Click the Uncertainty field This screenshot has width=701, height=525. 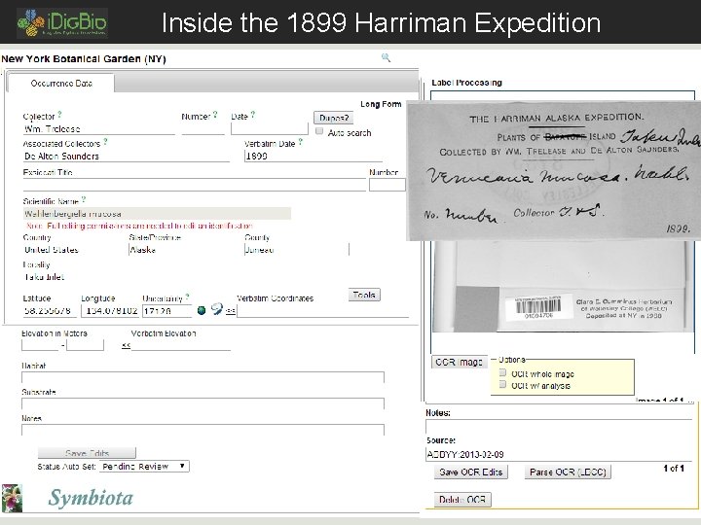[x=166, y=311]
